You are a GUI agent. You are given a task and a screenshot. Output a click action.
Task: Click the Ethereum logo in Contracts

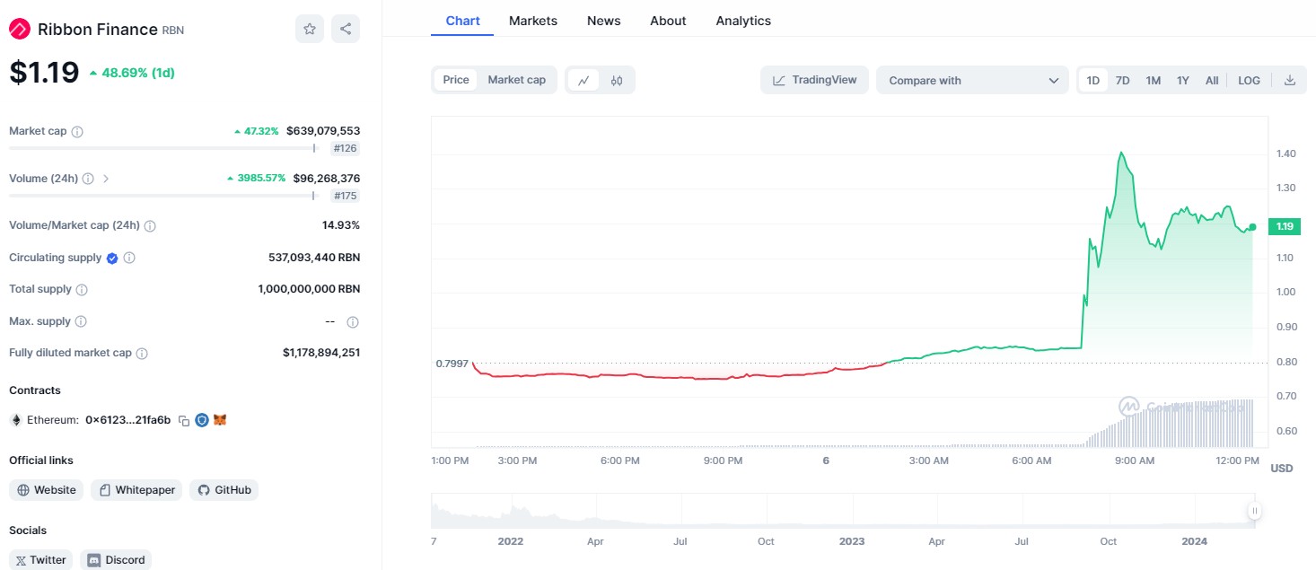point(15,420)
